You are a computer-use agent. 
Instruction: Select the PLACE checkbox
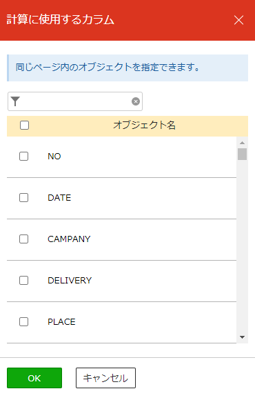tap(23, 321)
